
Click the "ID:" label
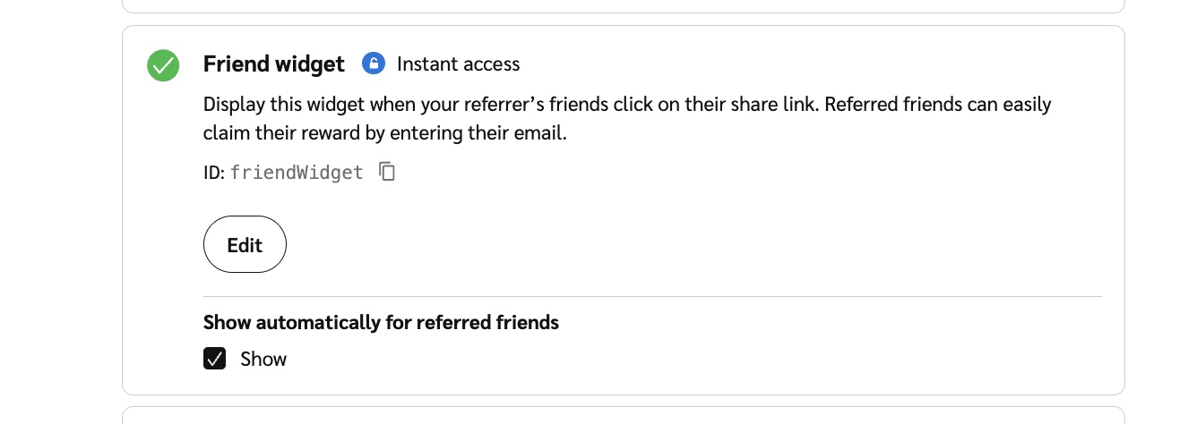point(213,173)
